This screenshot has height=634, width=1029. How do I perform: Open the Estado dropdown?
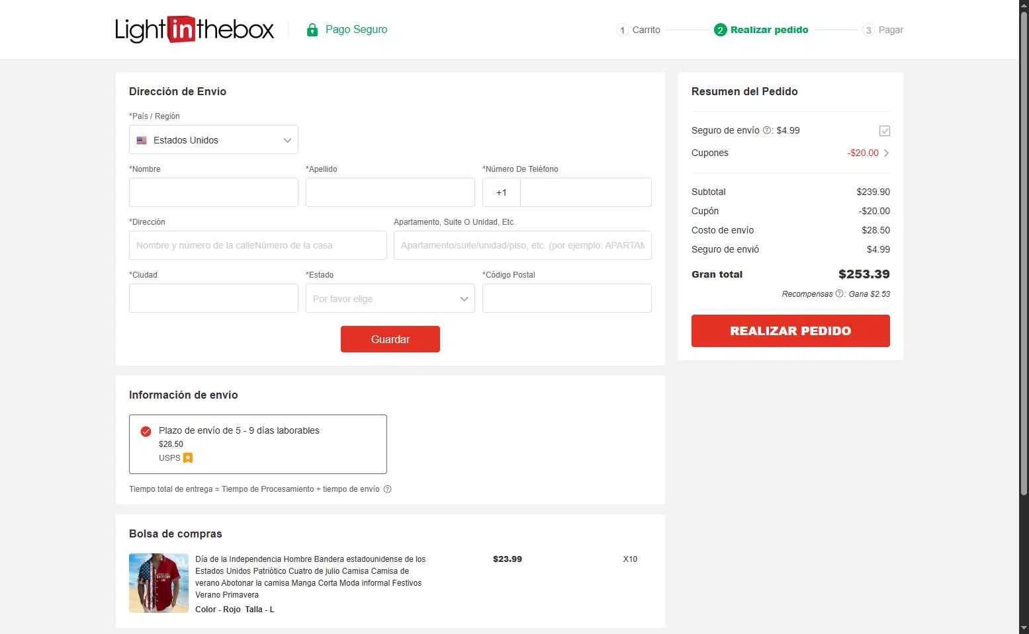click(390, 299)
